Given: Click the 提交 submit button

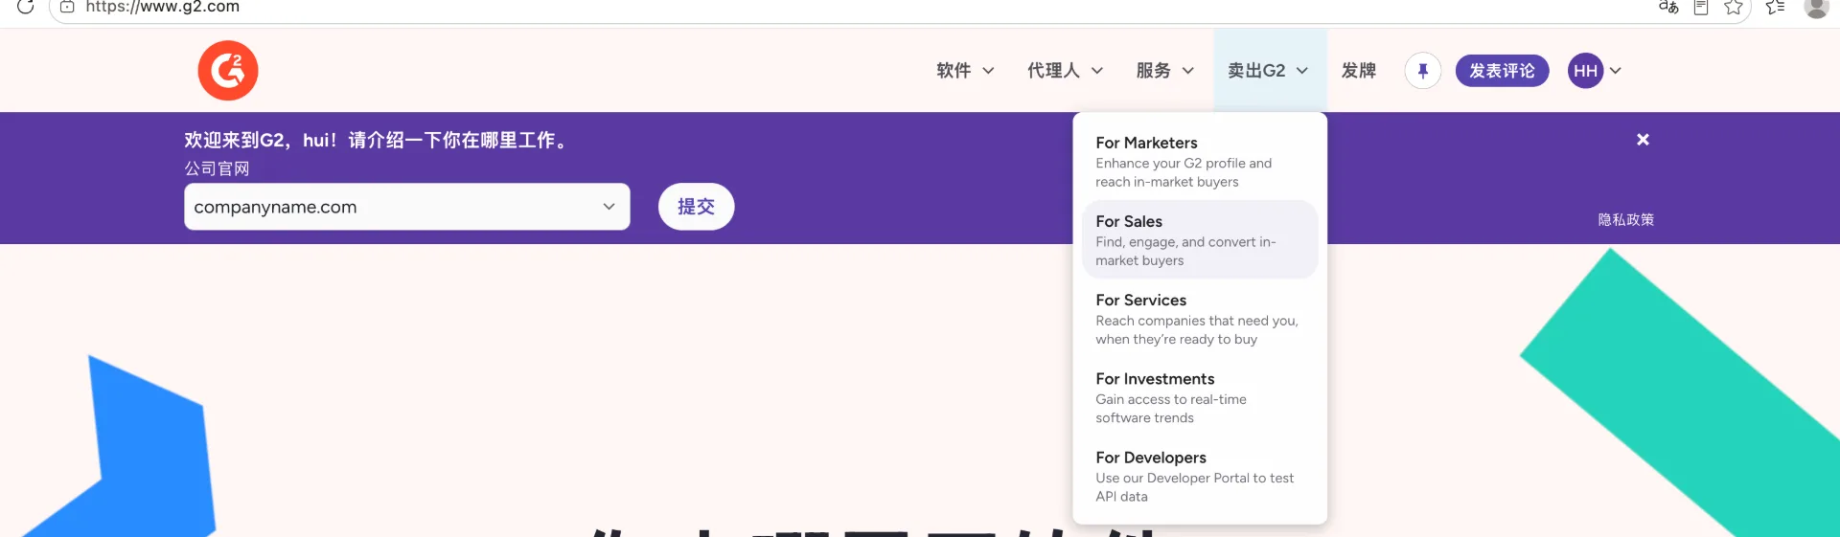Looking at the screenshot, I should 697,207.
